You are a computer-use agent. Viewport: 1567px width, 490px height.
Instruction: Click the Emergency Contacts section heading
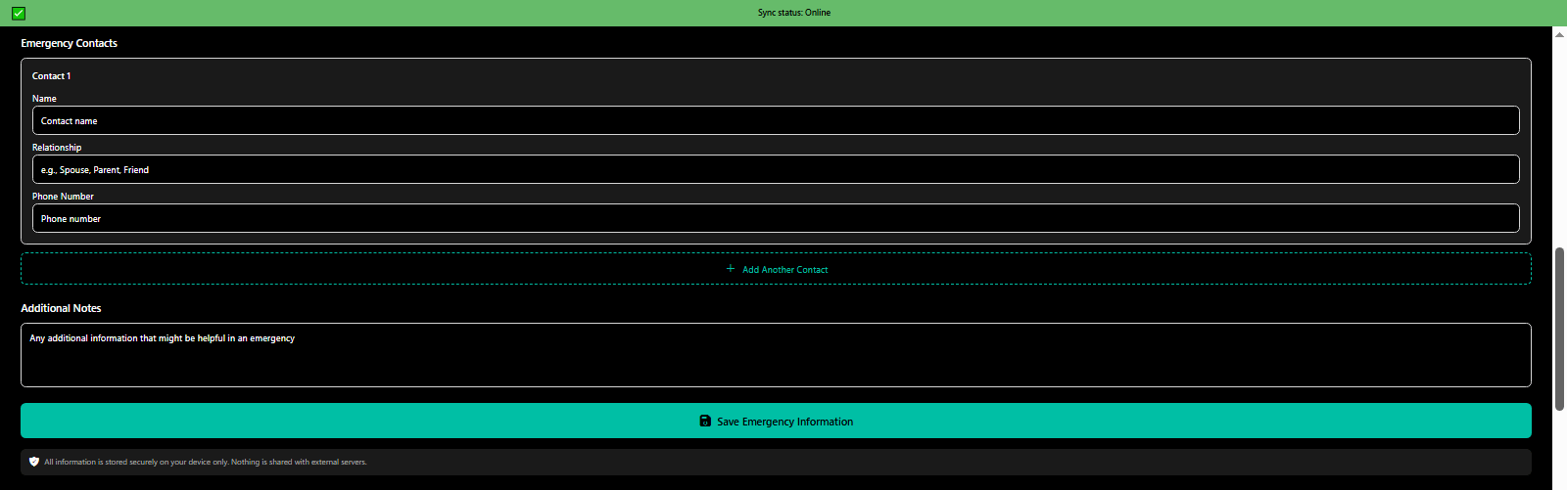(x=69, y=43)
